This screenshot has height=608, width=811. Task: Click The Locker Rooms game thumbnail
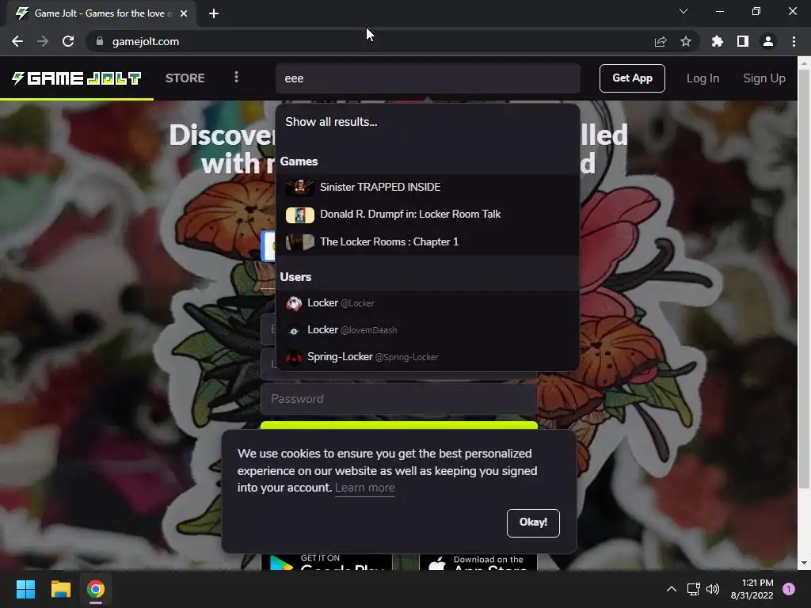tap(300, 242)
